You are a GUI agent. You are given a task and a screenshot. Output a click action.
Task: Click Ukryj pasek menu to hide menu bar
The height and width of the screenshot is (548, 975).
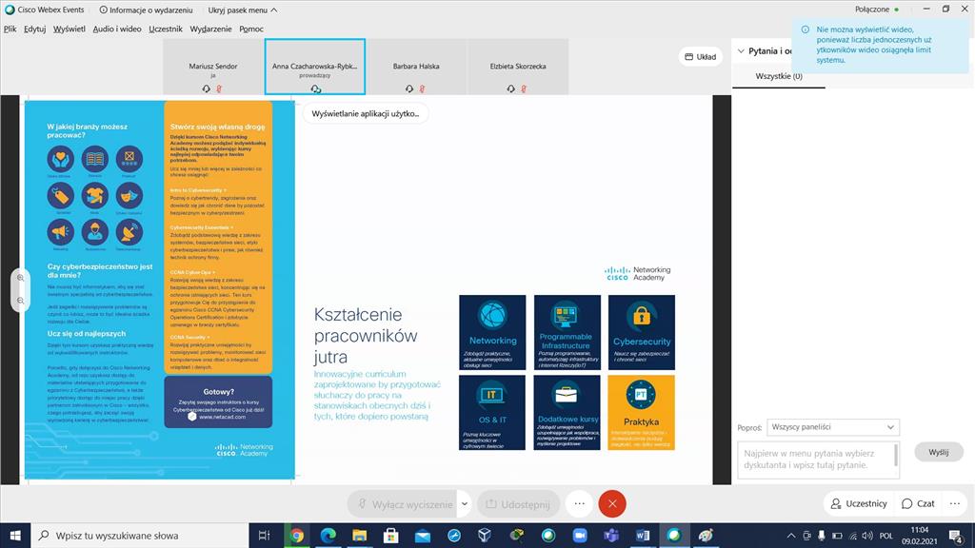pyautogui.click(x=243, y=10)
